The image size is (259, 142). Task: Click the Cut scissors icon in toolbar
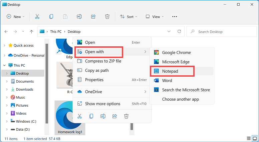pyautogui.click(x=37, y=17)
